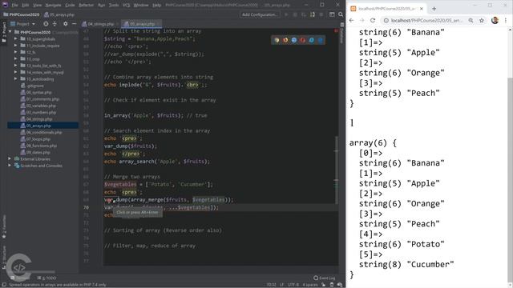Click the Locate/Select Opened File icon in Project panel
The image size is (513, 288).
click(x=46, y=24)
